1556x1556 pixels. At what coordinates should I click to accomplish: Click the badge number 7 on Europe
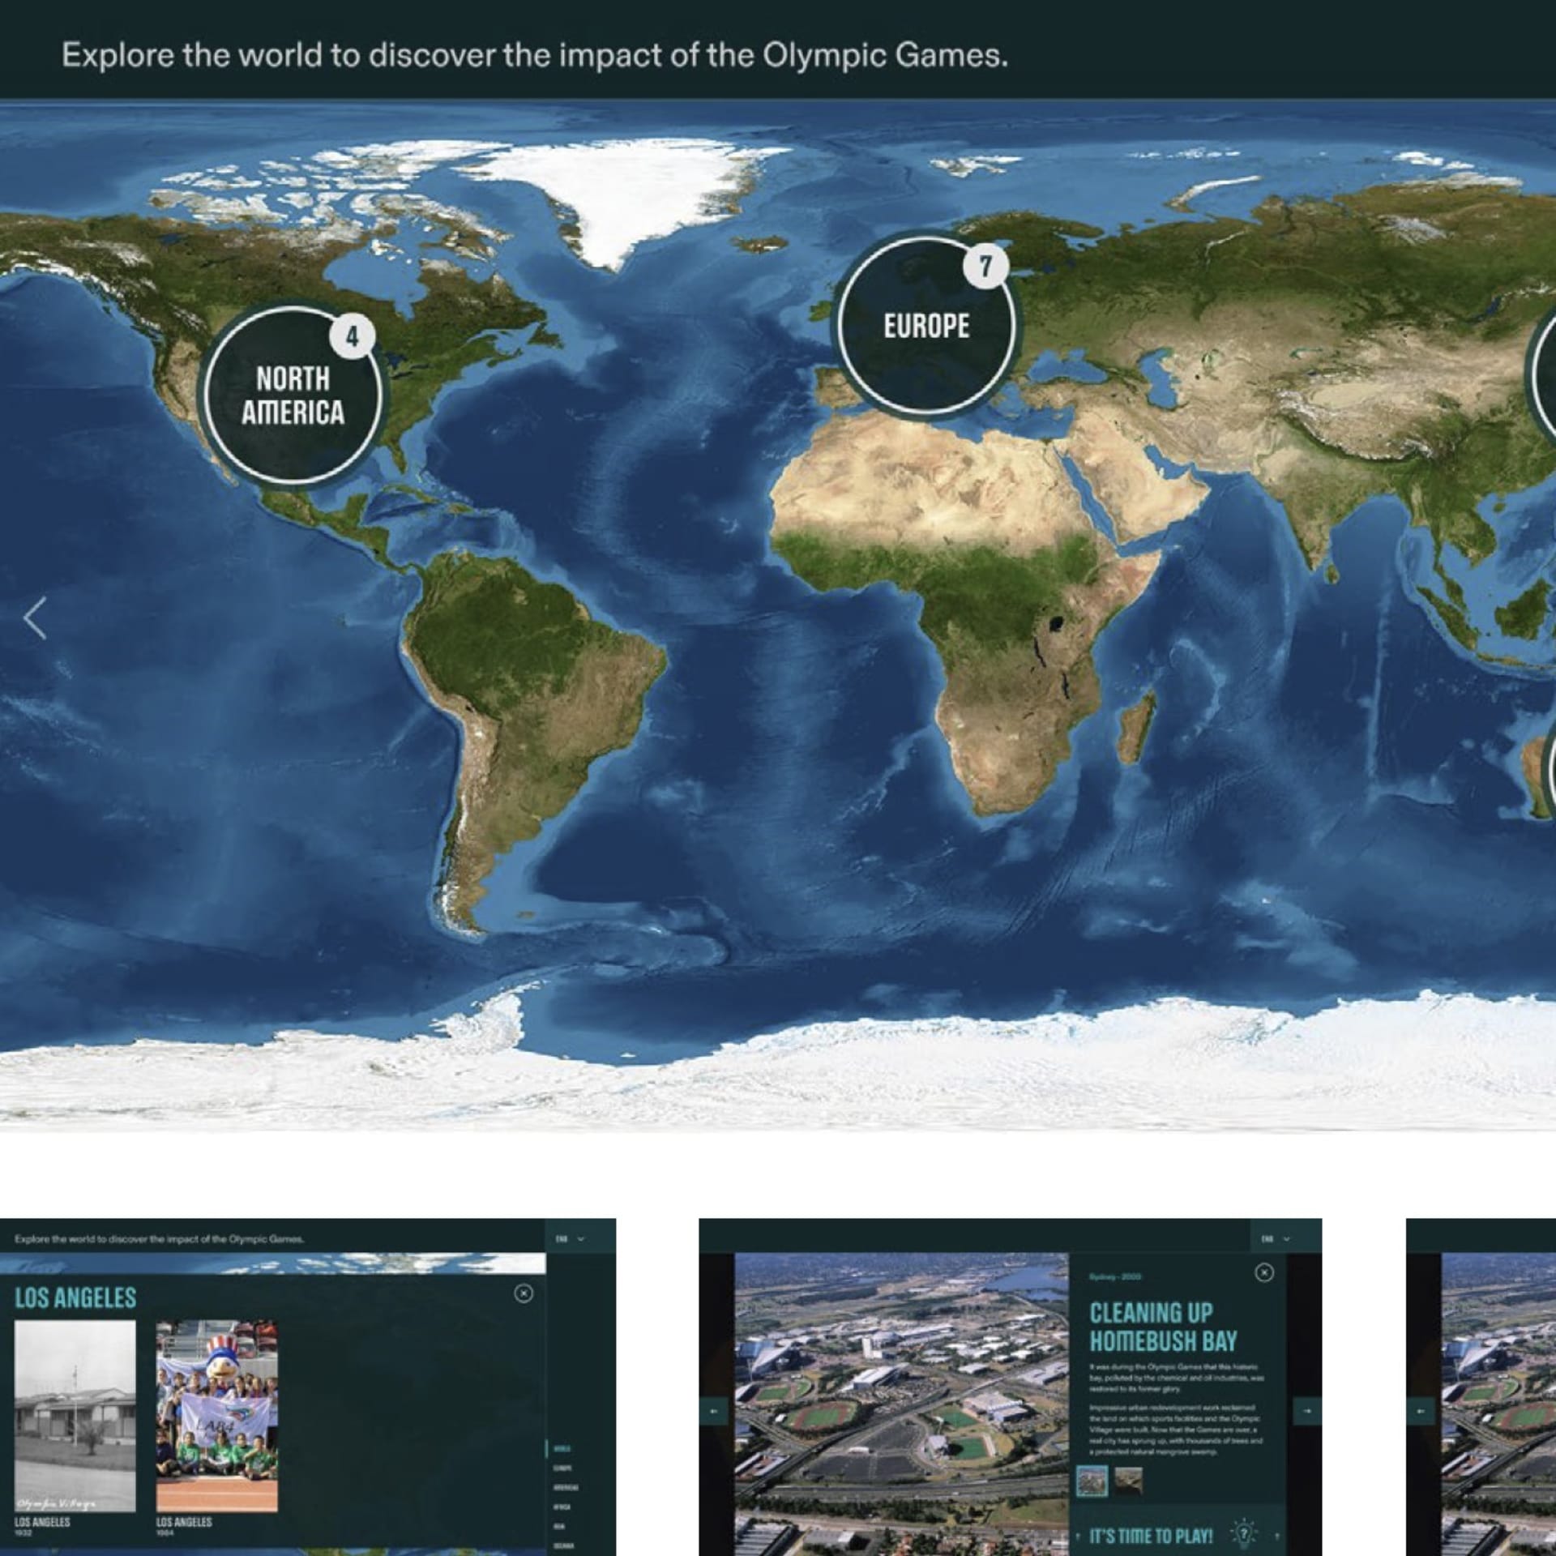click(985, 266)
